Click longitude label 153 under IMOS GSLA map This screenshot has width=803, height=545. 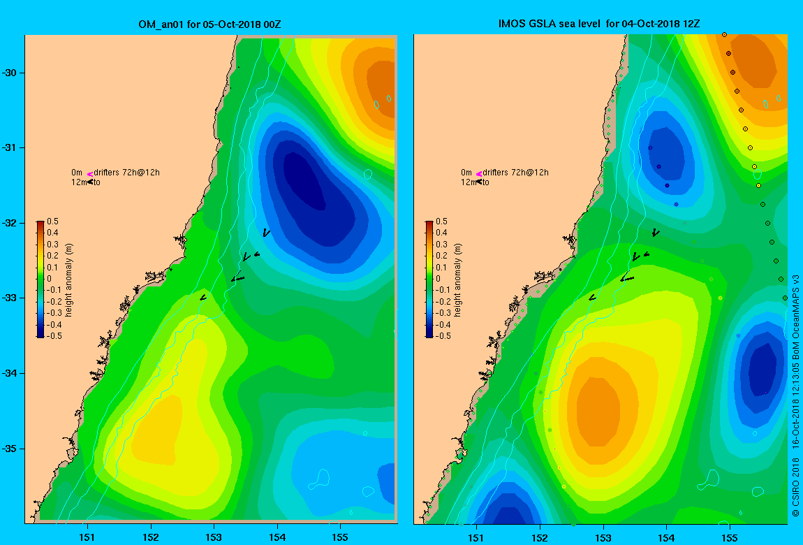click(x=603, y=537)
